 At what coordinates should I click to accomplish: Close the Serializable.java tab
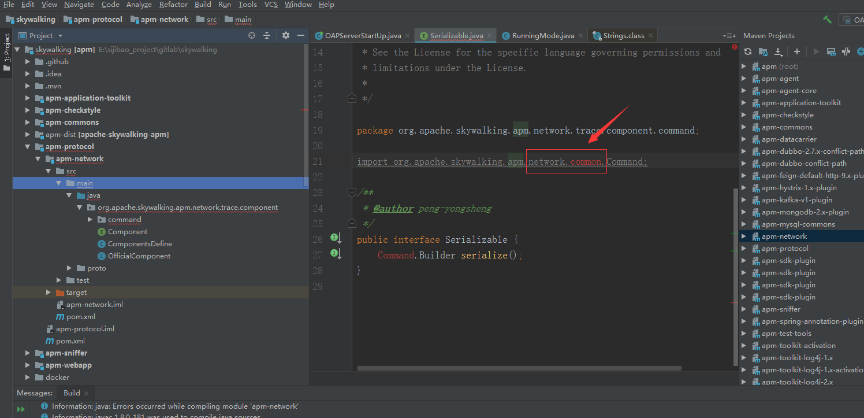(x=489, y=35)
